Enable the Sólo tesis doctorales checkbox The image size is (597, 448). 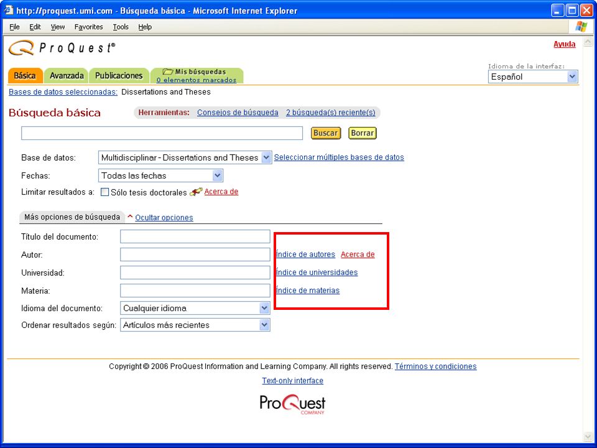point(104,192)
